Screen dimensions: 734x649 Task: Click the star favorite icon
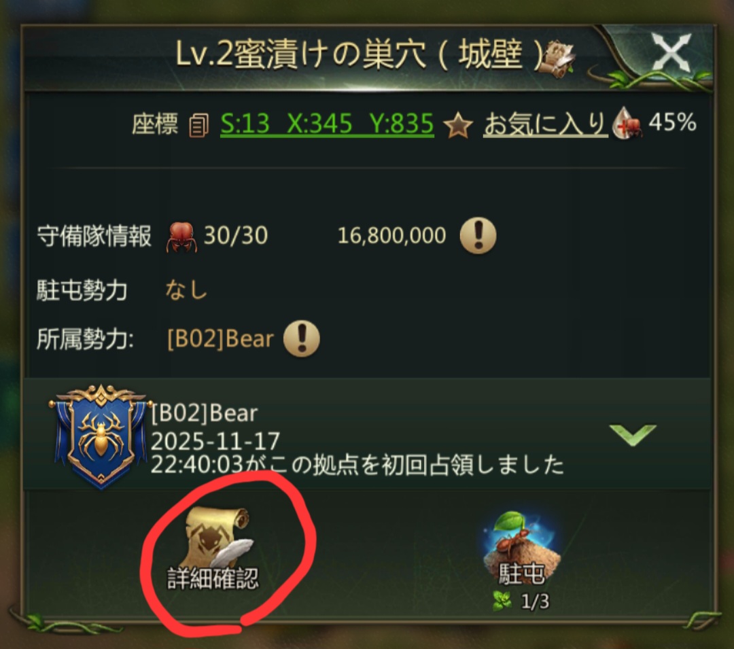(x=457, y=126)
